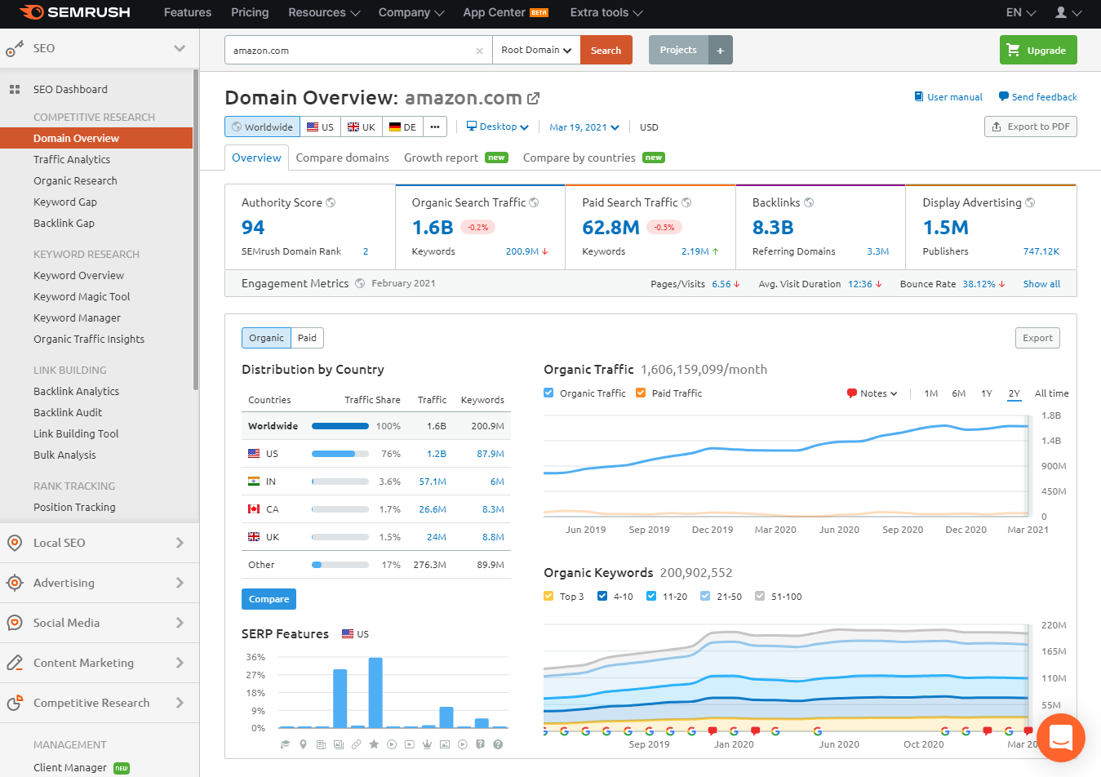The height and width of the screenshot is (777, 1101).
Task: Switch to Growth report tab
Action: point(455,158)
